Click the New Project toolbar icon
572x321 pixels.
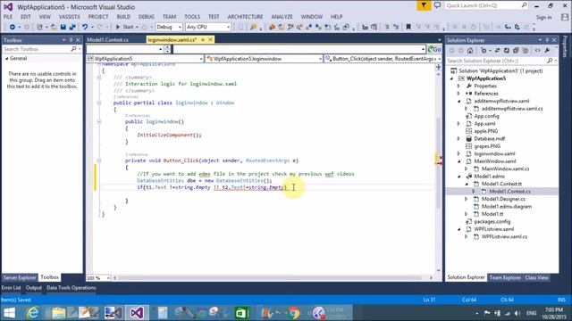(39, 27)
